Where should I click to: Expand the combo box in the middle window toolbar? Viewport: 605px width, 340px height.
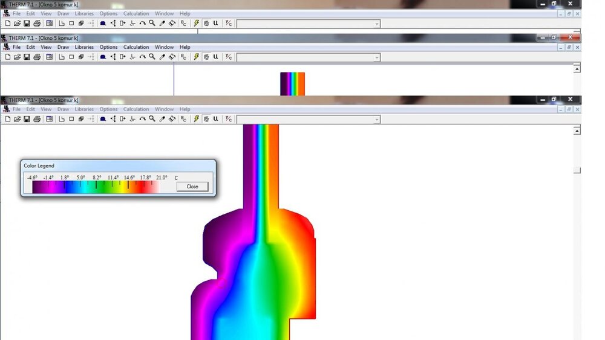pos(376,58)
